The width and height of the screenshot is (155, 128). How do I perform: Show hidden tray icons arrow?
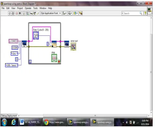click(x=123, y=122)
